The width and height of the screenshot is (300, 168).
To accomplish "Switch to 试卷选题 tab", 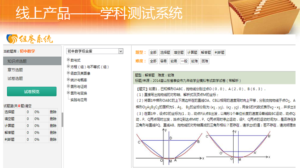I will 15,79.
